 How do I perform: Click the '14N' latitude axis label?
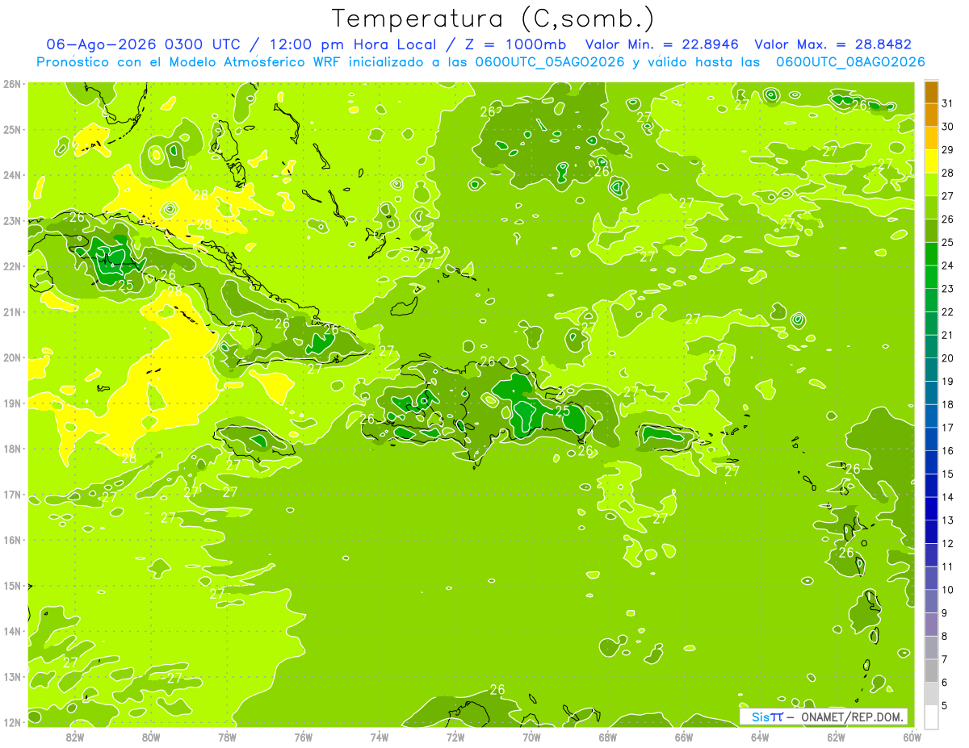12,631
